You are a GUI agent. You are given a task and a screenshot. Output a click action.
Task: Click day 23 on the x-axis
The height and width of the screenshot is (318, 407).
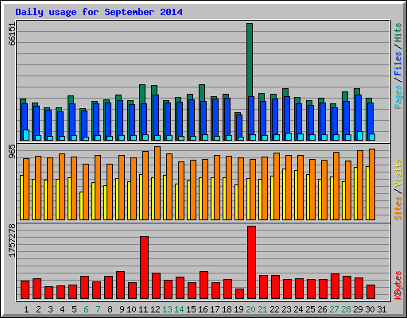coord(286,309)
